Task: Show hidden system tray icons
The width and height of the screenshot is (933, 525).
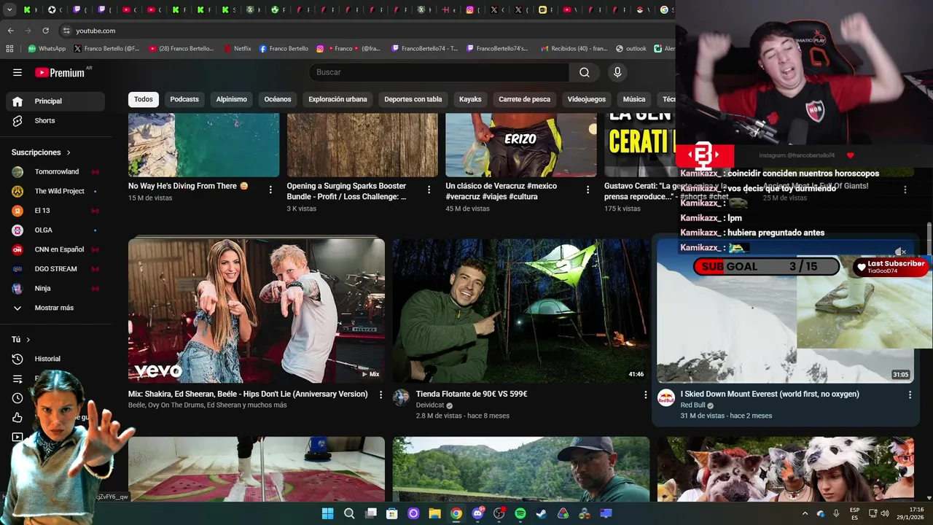Action: point(805,513)
